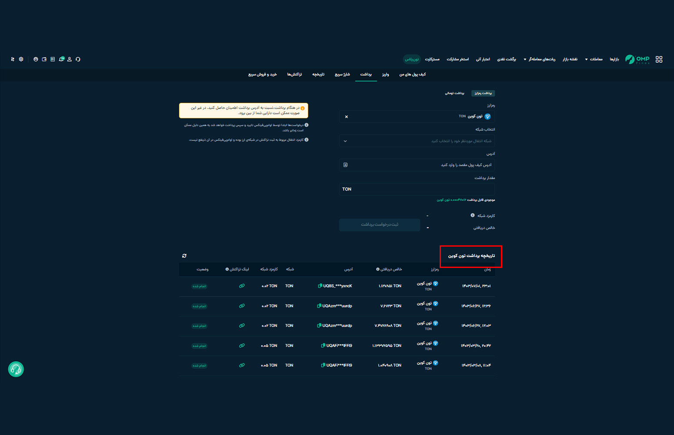Copy address in the 7.4728908 TON row
674x435 pixels.
pos(319,325)
